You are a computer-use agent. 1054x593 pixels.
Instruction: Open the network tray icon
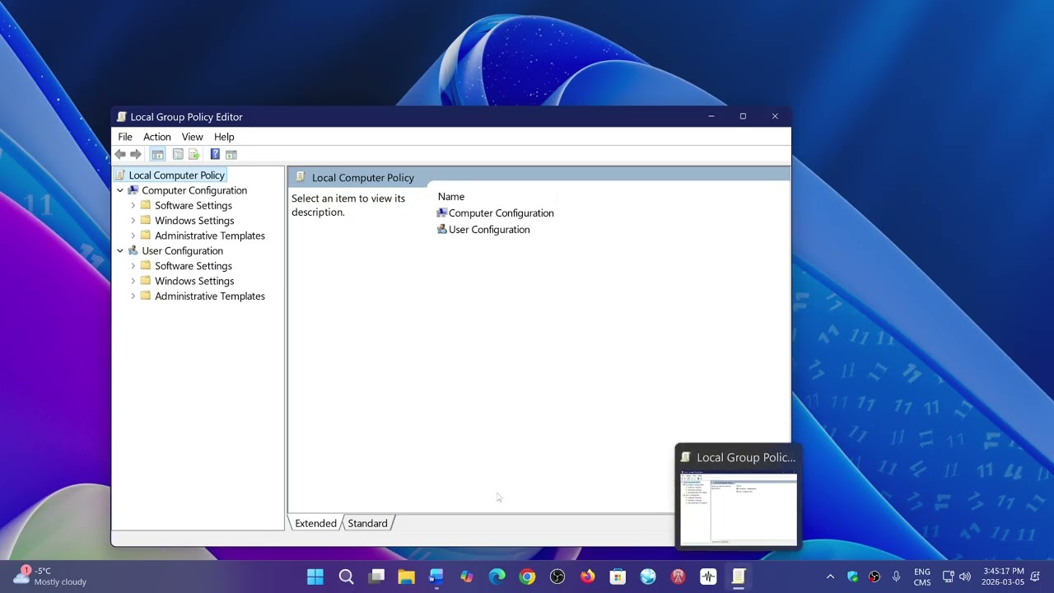coord(948,577)
